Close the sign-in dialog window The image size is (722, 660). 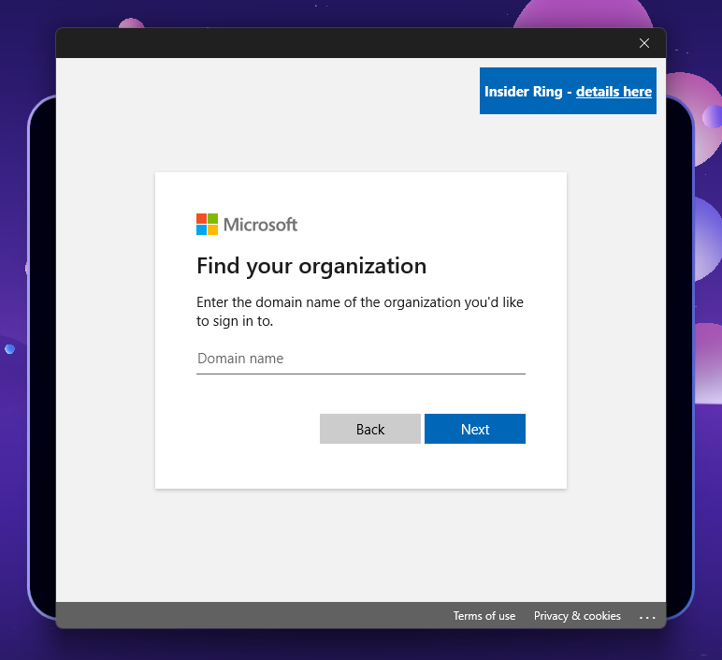(x=643, y=43)
